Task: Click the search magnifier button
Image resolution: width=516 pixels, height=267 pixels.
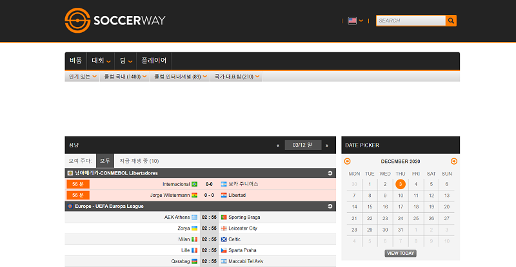Action: click(x=451, y=21)
